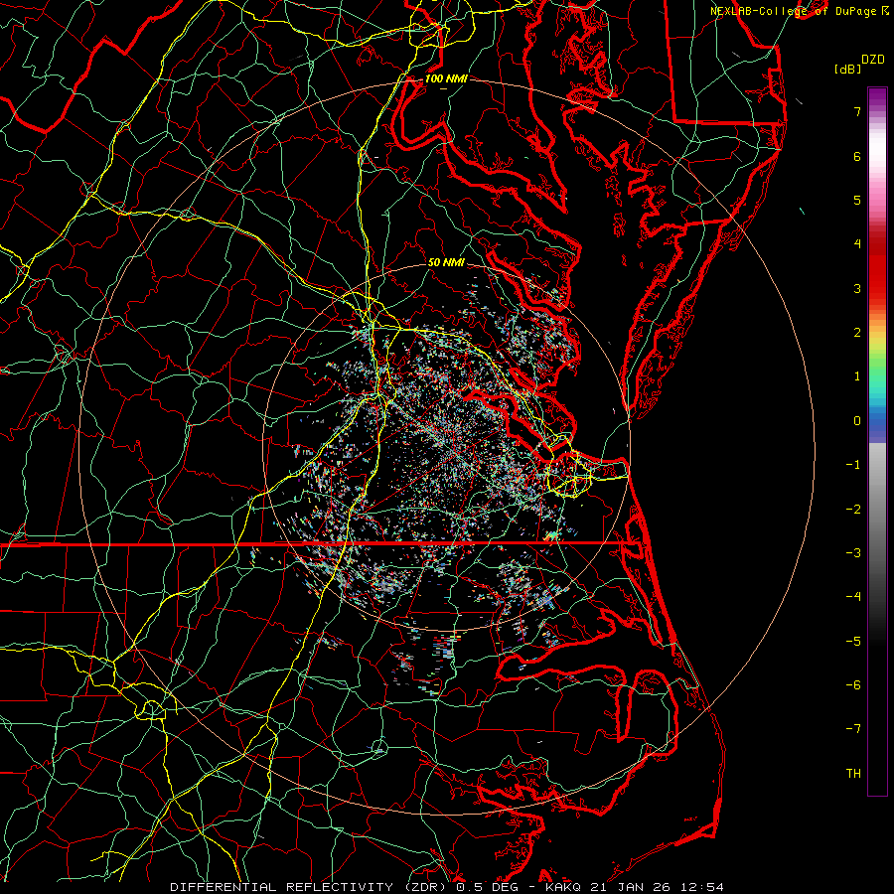
Task: Click the KAKQ radar station identifier
Action: [563, 887]
